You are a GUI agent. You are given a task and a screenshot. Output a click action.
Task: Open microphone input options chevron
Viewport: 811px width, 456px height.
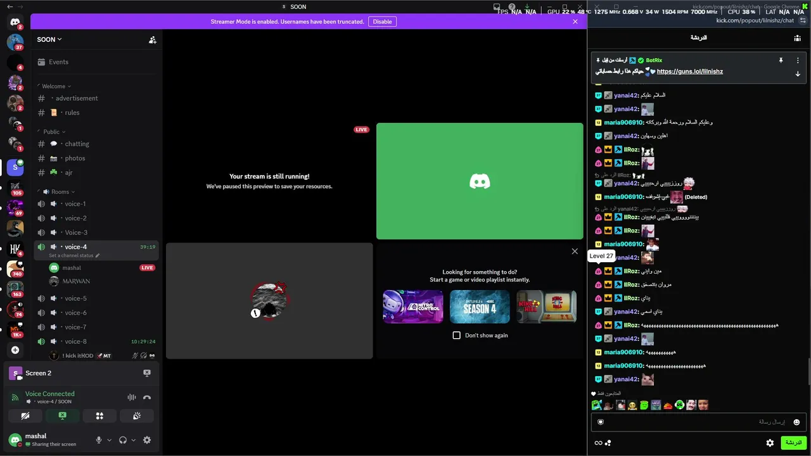coord(109,440)
